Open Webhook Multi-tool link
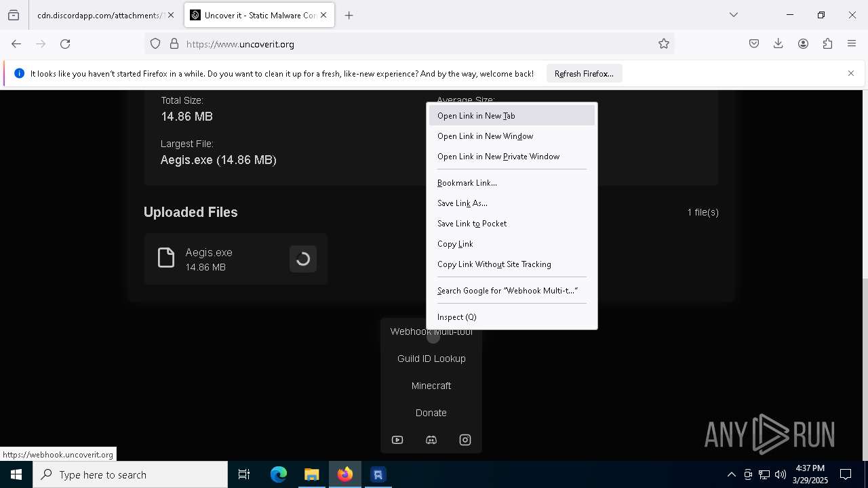 click(x=431, y=332)
